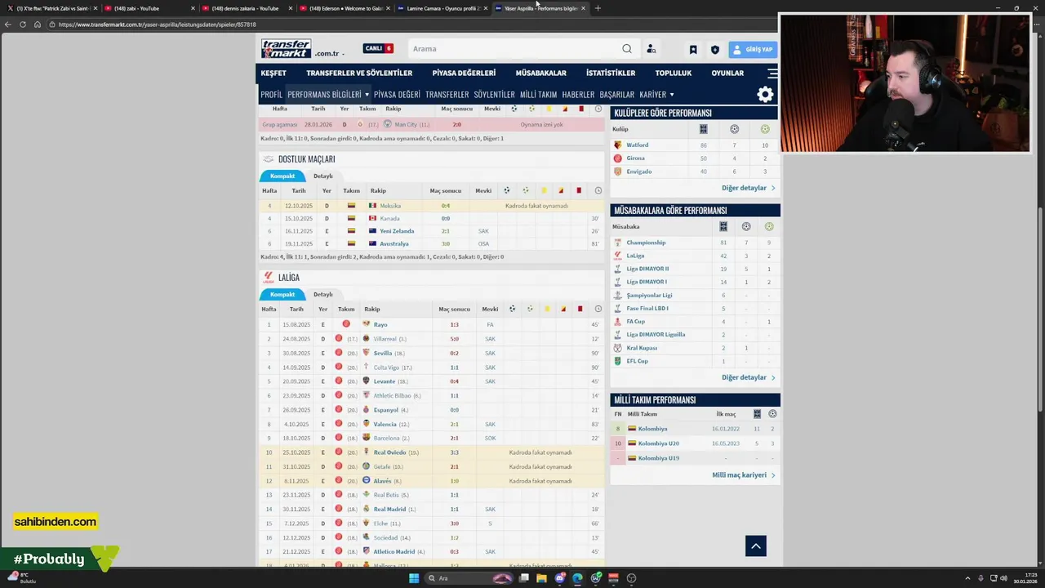1045x588 pixels.
Task: Open the CANLI live scores badge
Action: coord(378,49)
